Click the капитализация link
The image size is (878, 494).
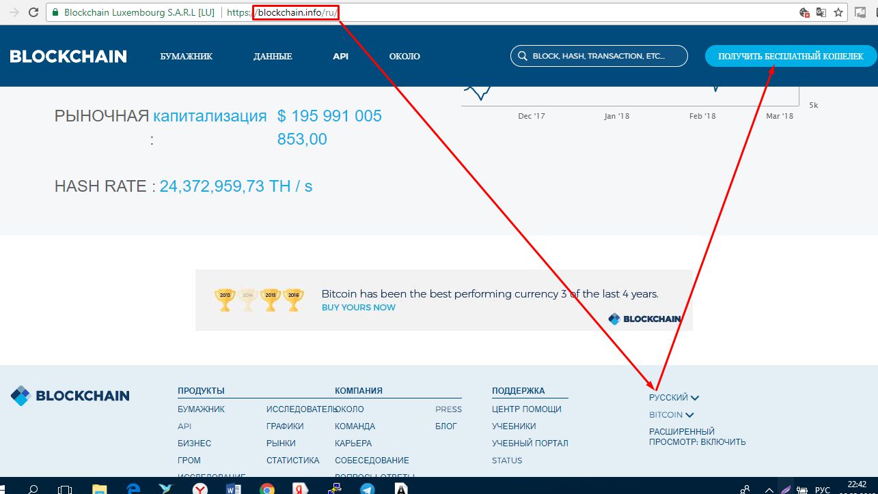coord(210,116)
